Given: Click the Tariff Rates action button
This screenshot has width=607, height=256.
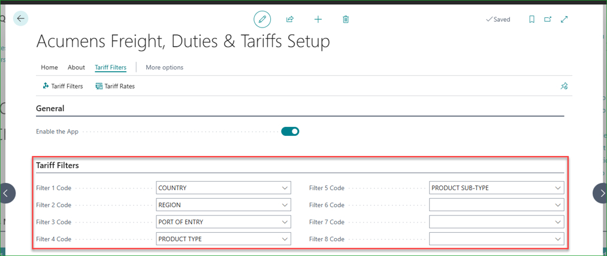Looking at the screenshot, I should tap(115, 86).
